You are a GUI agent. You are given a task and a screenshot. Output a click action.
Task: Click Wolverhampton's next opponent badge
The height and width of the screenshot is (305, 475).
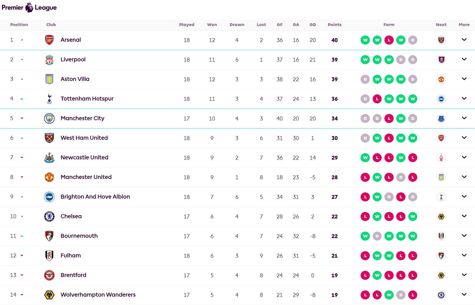(x=441, y=295)
